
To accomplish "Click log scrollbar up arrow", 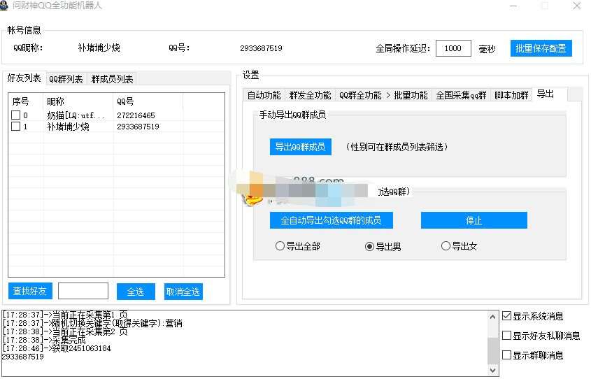I will click(x=492, y=317).
